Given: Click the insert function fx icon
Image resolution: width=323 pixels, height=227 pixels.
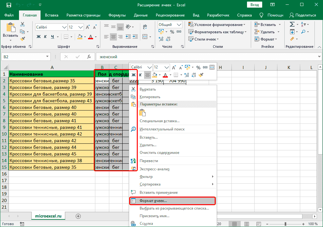Looking at the screenshot, I should click(90, 57).
